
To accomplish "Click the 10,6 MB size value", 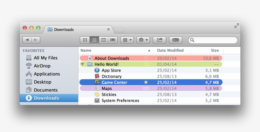I will [x=211, y=58].
